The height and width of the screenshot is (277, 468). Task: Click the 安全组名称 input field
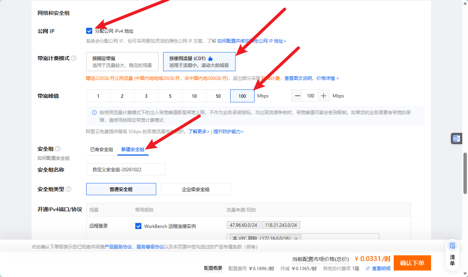point(126,169)
